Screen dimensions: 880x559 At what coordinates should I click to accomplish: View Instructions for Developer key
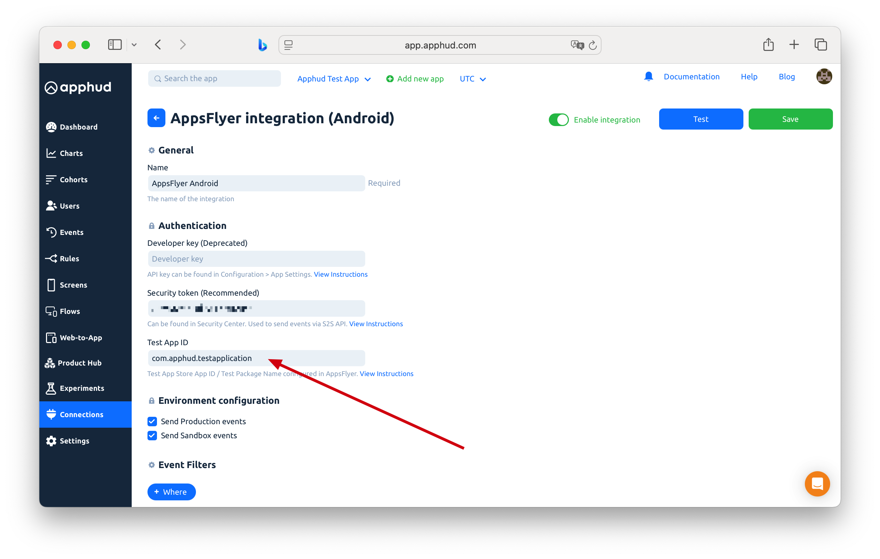point(340,274)
